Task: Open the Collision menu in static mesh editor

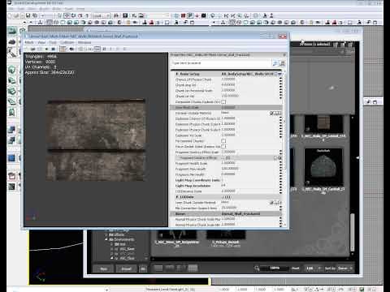Action: click(x=67, y=42)
